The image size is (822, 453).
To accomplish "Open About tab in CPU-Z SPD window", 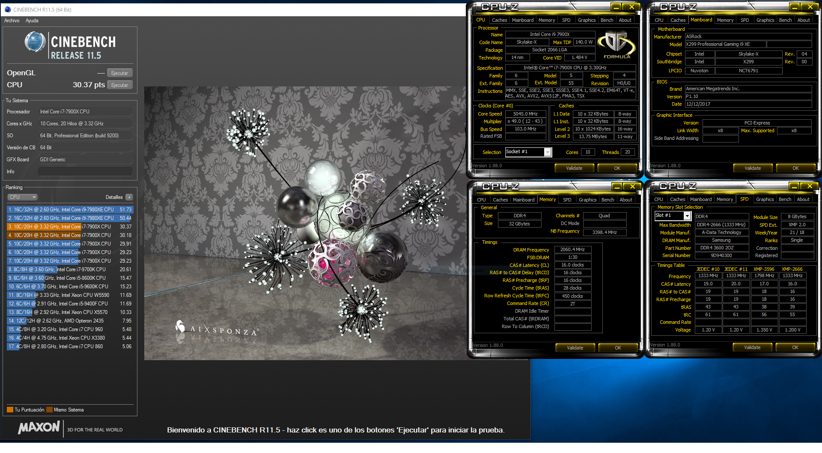I will coord(803,199).
